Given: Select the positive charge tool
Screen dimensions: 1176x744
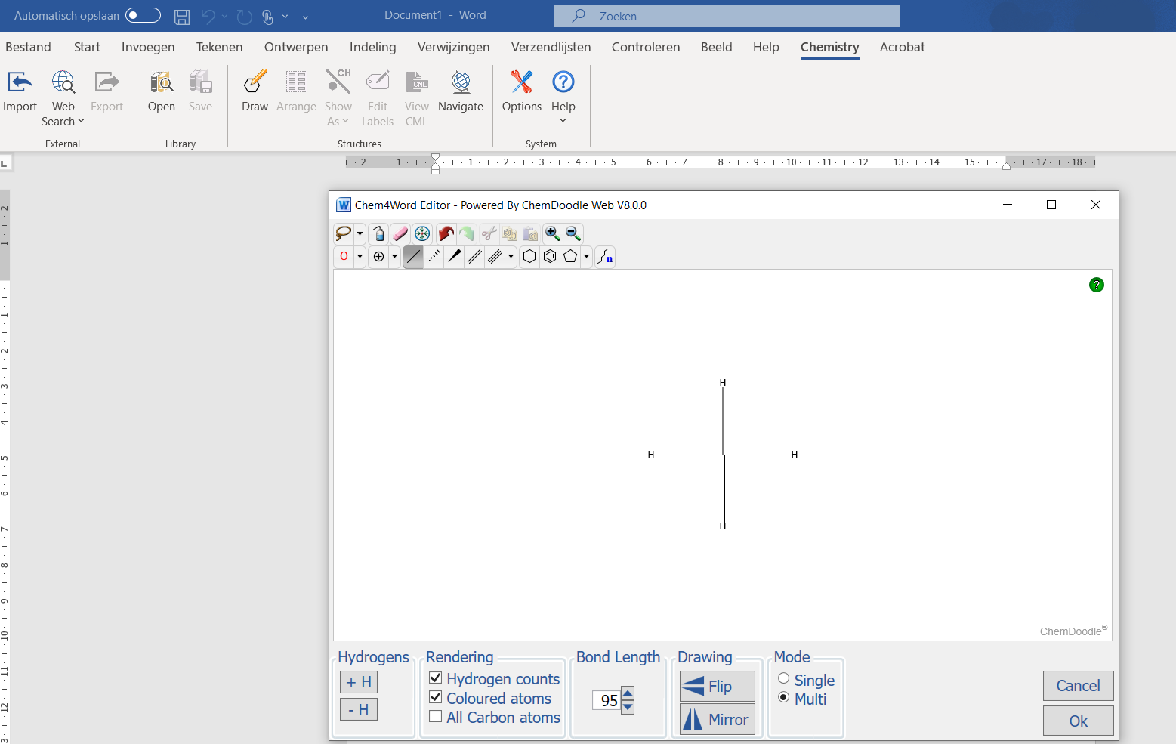Looking at the screenshot, I should click(378, 257).
